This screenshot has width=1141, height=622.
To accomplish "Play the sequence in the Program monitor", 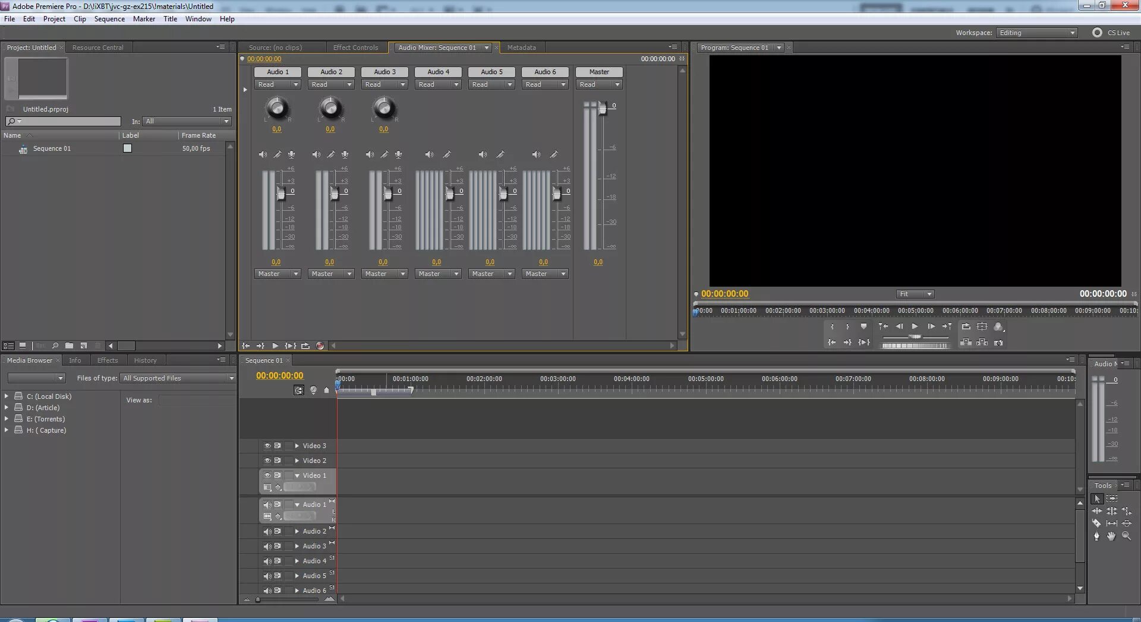I will click(915, 326).
